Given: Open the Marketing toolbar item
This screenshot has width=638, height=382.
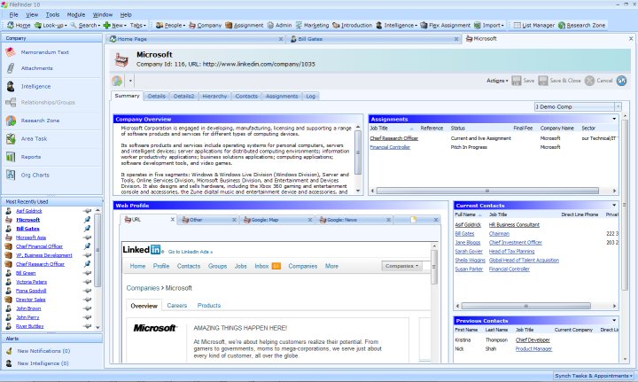Looking at the screenshot, I should pyautogui.click(x=312, y=25).
